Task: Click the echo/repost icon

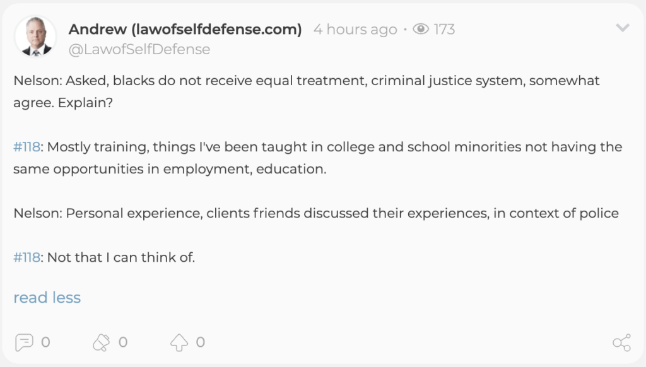Action: pos(102,342)
